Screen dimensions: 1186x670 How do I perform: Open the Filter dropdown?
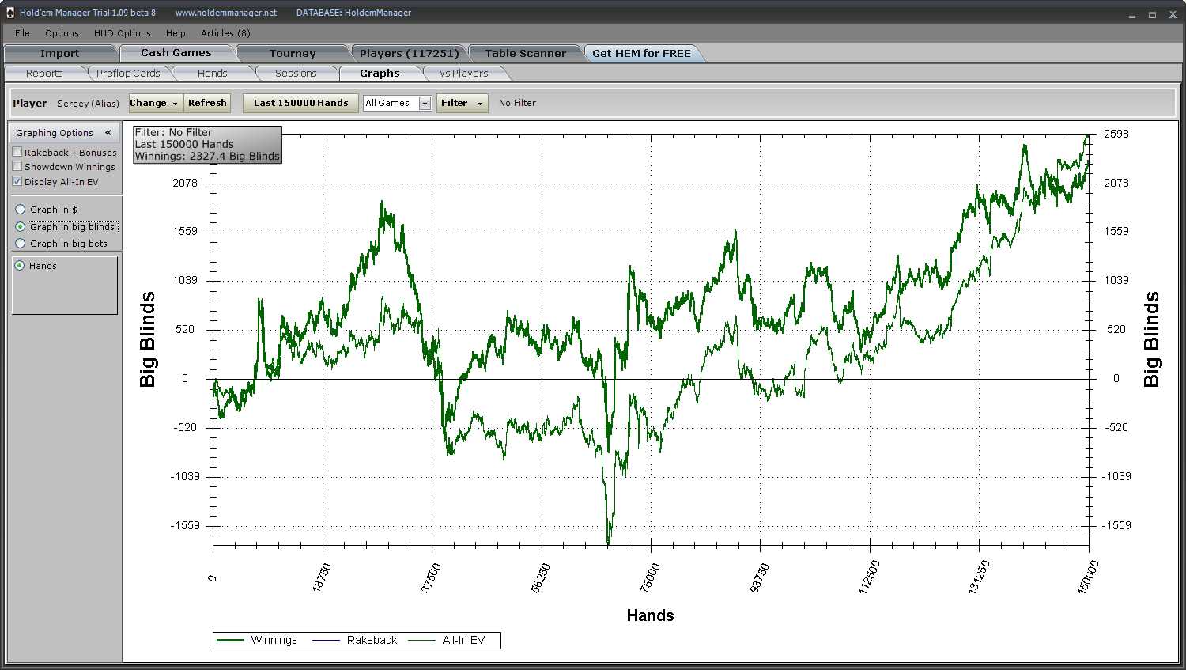pos(462,103)
